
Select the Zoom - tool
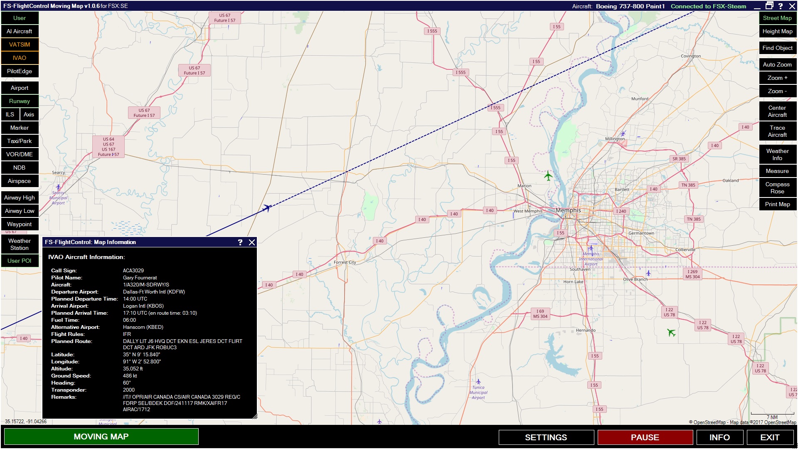point(777,91)
